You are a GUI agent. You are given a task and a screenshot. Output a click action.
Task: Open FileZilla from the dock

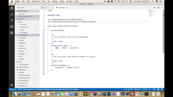(x=132, y=94)
